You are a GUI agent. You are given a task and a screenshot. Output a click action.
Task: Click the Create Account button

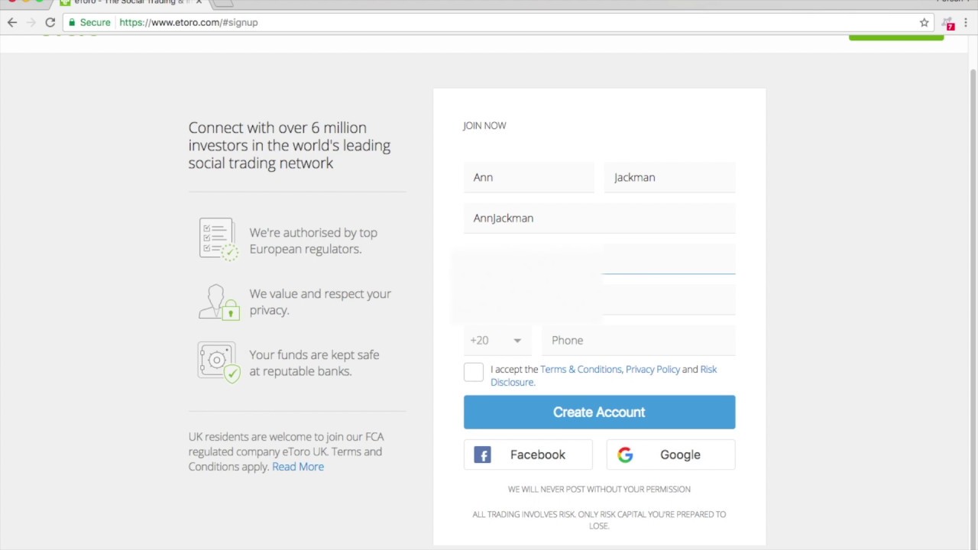(599, 412)
